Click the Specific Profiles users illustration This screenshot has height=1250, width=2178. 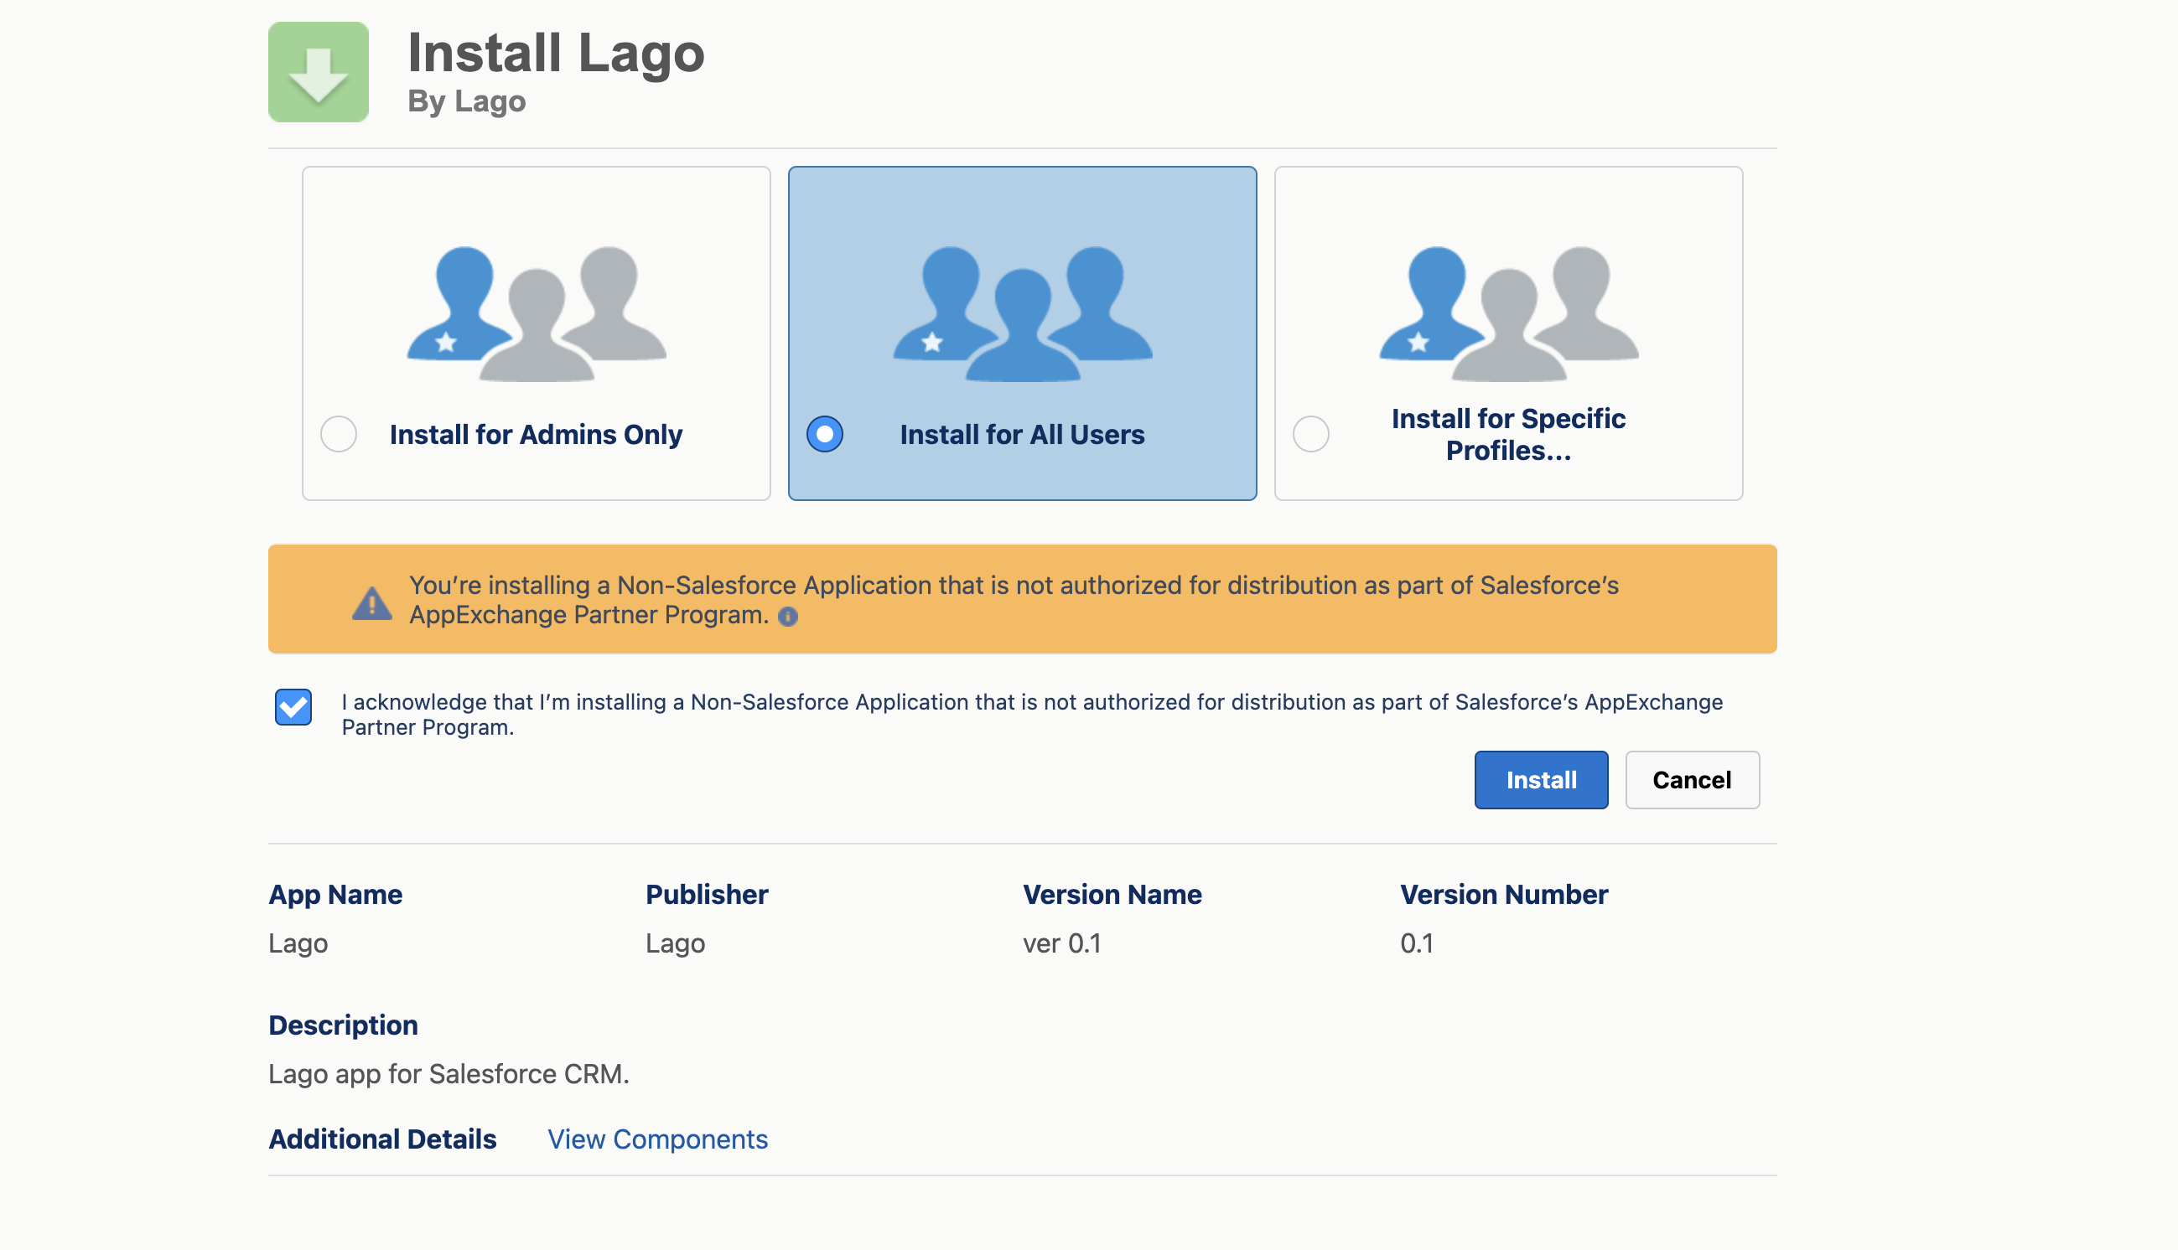tap(1508, 314)
